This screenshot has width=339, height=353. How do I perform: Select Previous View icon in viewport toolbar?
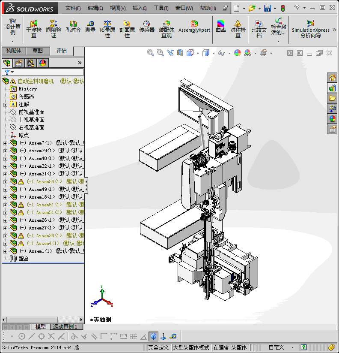(170, 53)
